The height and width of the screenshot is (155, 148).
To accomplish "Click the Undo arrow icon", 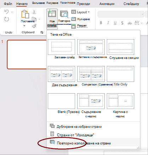I will 6,12.
